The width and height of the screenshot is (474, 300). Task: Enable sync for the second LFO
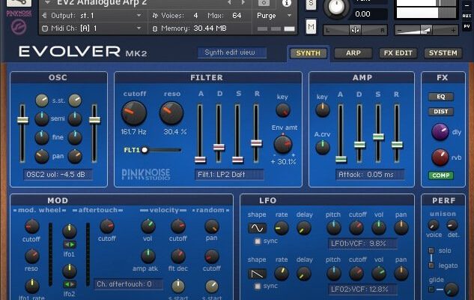tap(258, 286)
